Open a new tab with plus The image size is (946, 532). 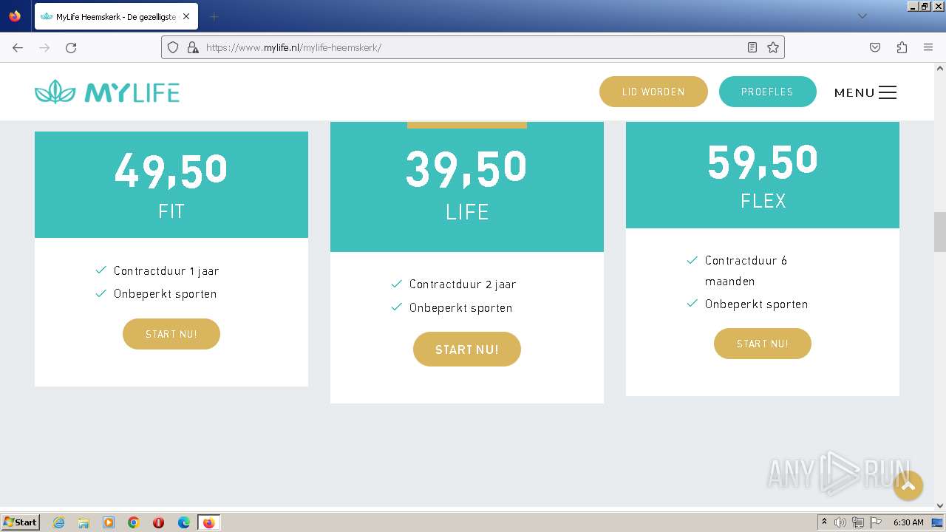(x=214, y=16)
